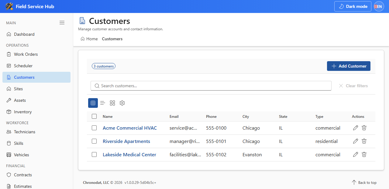Sort table by Type column header

(319, 117)
